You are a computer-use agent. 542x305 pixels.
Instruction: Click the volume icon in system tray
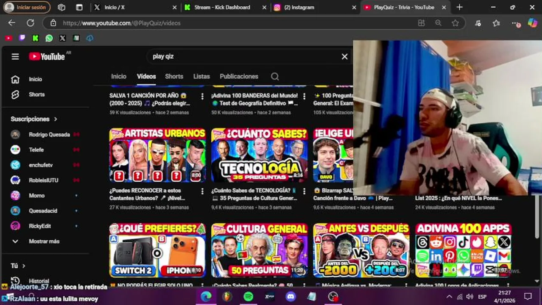(469, 297)
